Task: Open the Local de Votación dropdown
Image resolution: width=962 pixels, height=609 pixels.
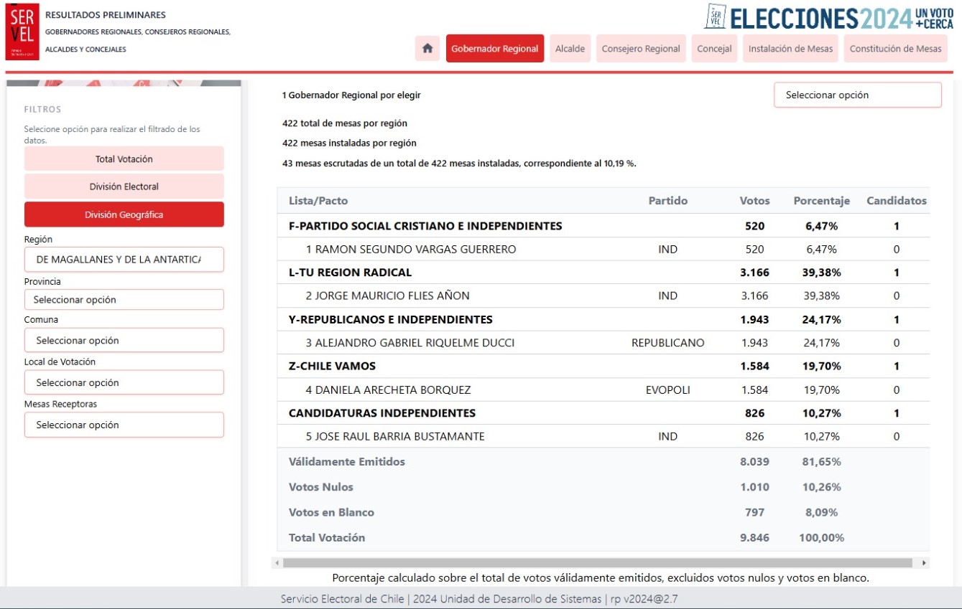Action: tap(124, 382)
